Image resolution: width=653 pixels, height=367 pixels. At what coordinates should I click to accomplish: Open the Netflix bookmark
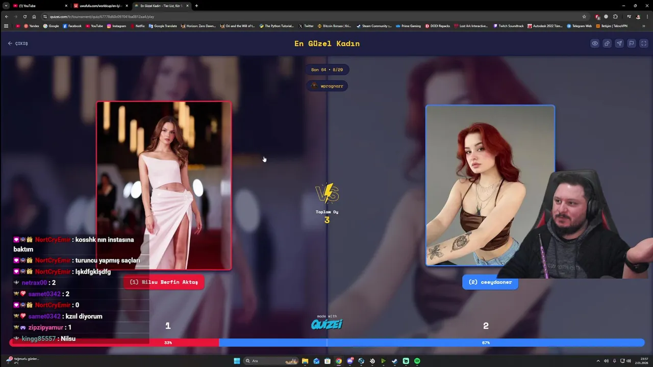pos(137,26)
